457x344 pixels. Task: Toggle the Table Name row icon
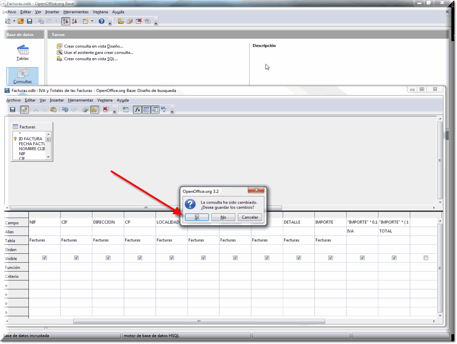coord(146,110)
